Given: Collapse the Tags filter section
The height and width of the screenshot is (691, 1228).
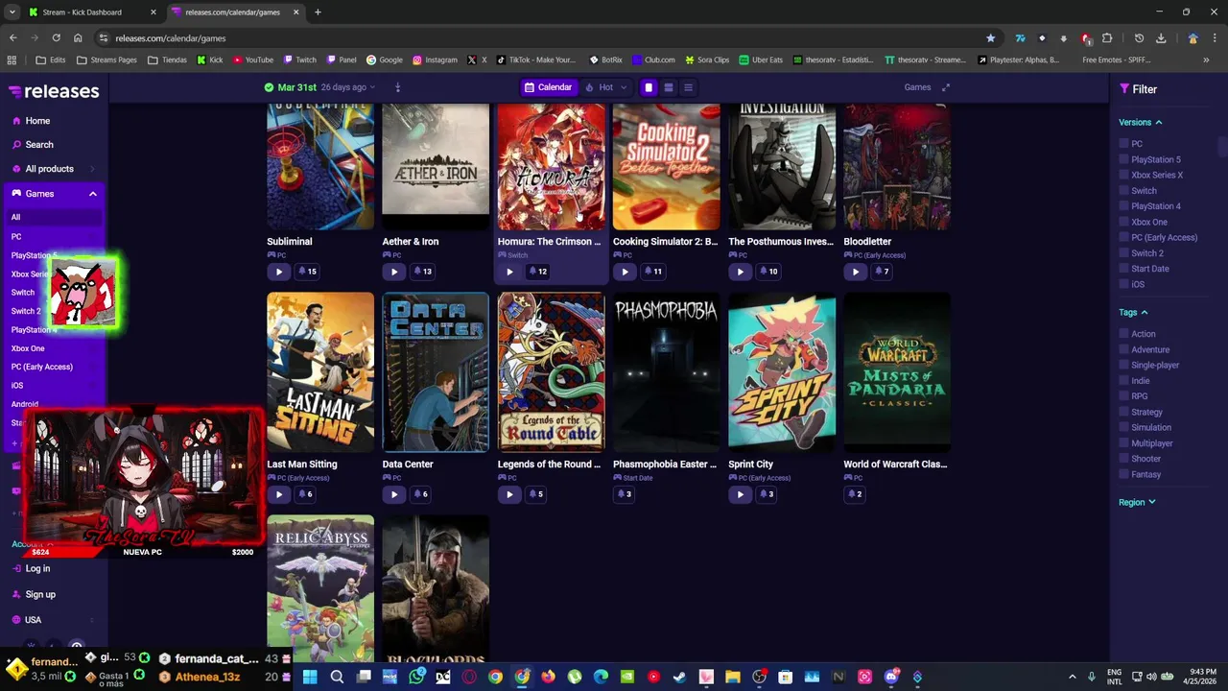Looking at the screenshot, I should (1133, 312).
